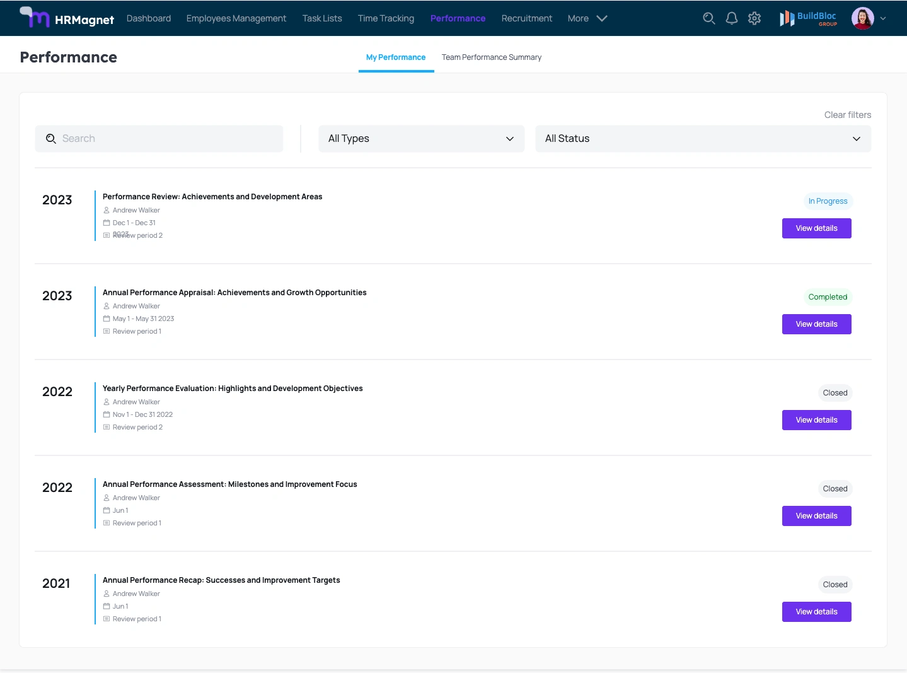The height and width of the screenshot is (673, 907).
Task: Click the person icon in the Yearly Performance Evaluation row
Action: point(107,402)
